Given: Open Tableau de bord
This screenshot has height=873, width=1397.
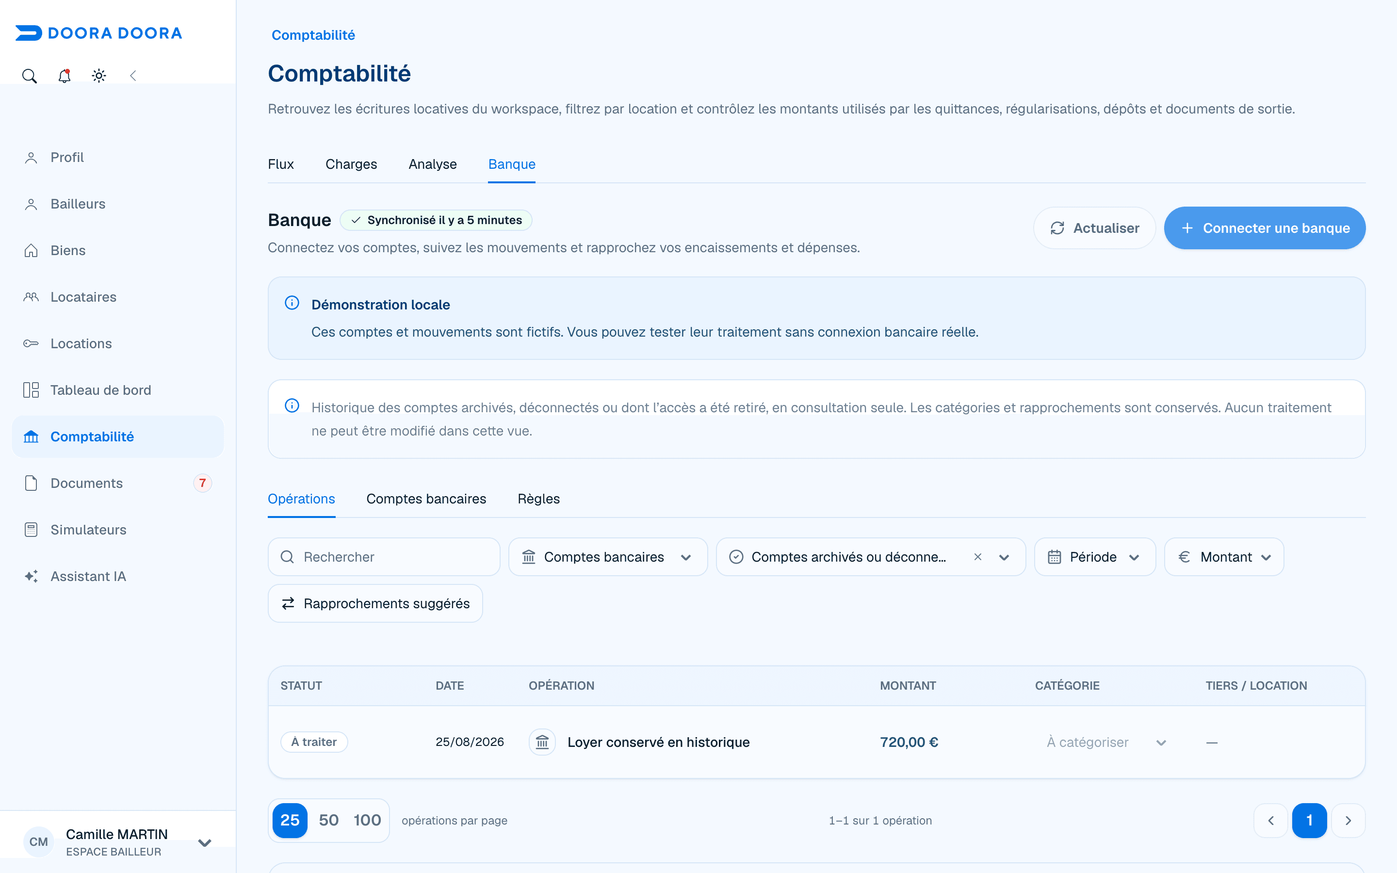Looking at the screenshot, I should (118, 390).
